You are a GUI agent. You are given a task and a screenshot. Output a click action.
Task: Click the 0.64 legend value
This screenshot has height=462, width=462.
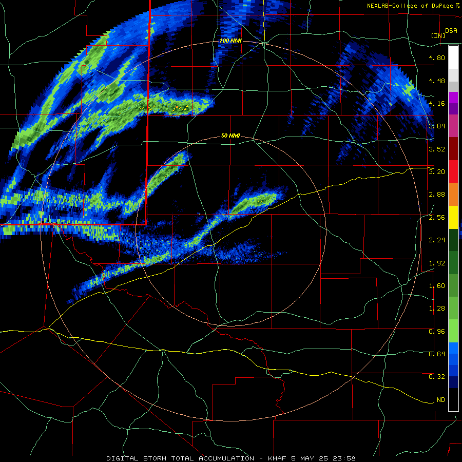437,354
